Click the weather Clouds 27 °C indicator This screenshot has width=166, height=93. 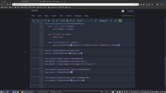[x=136, y=92]
